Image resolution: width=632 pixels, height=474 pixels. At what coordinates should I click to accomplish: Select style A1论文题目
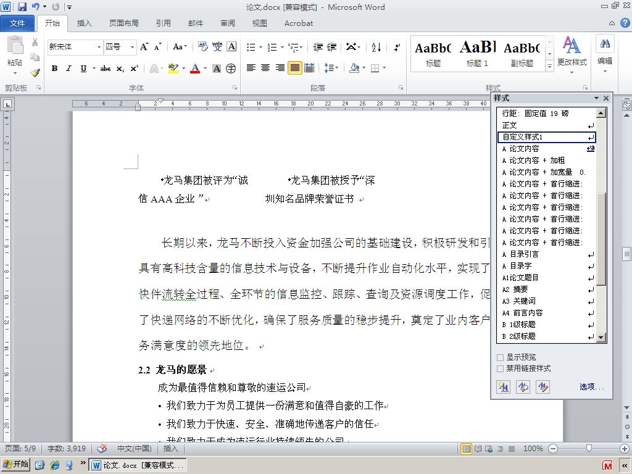[547, 278]
